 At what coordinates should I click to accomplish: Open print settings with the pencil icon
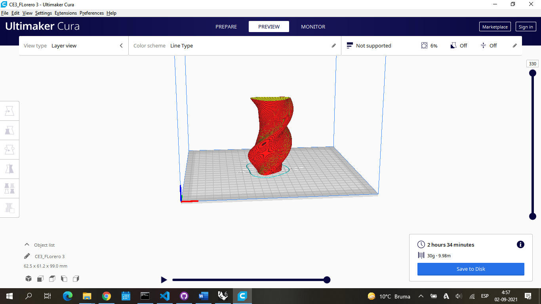514,45
